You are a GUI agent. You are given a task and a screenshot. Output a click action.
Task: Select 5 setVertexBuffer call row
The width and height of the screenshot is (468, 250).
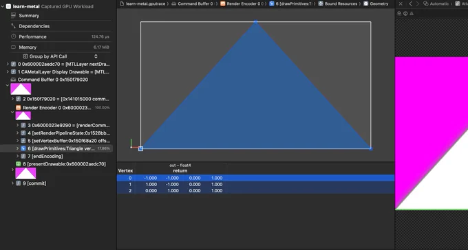pos(56,141)
